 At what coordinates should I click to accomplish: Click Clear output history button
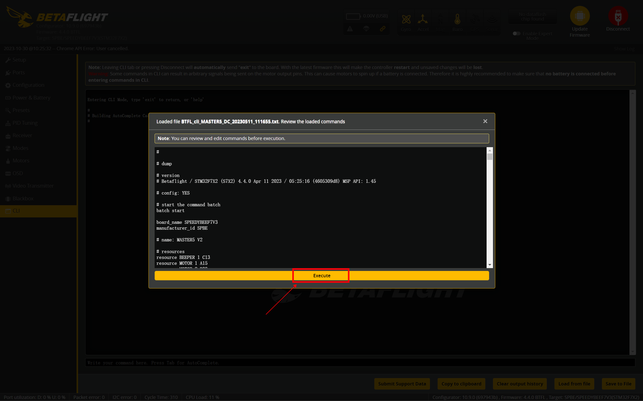tap(520, 384)
